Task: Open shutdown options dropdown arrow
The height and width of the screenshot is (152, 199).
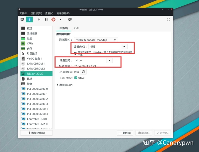Action: [61, 20]
